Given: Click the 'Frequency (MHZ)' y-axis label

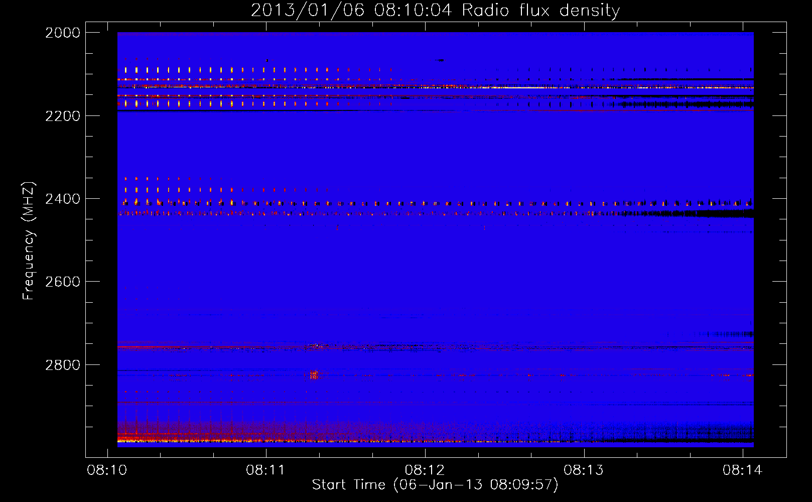Looking at the screenshot, I should pos(29,241).
